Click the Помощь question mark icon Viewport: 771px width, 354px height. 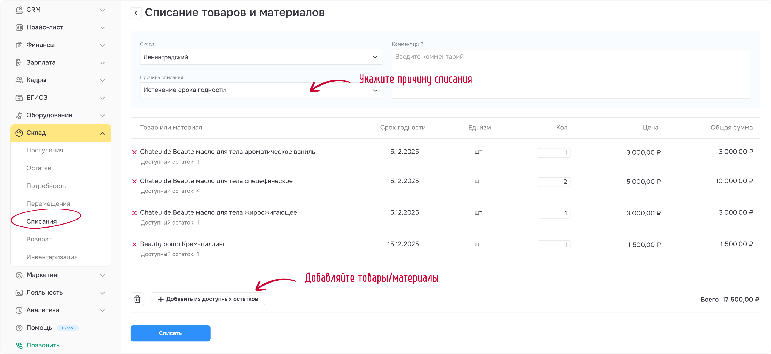pos(19,328)
